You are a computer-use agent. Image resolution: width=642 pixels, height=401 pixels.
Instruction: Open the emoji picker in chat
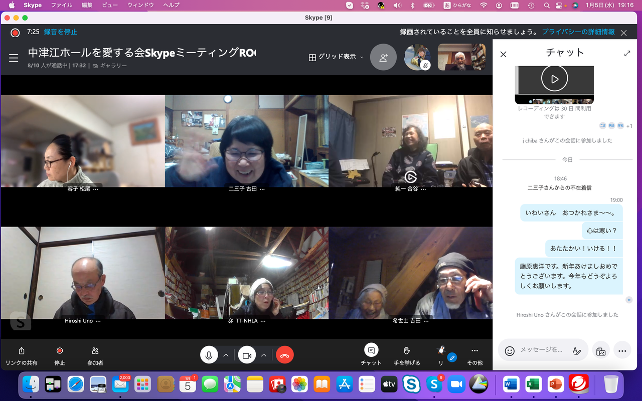click(510, 351)
